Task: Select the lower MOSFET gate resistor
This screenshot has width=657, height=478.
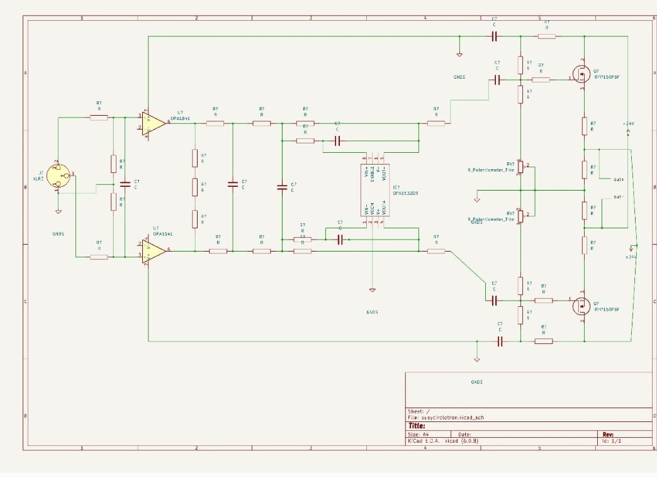Action: (544, 301)
